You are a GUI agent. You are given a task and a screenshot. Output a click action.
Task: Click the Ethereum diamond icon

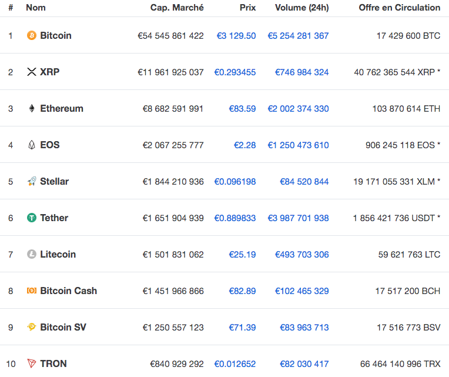coord(32,109)
